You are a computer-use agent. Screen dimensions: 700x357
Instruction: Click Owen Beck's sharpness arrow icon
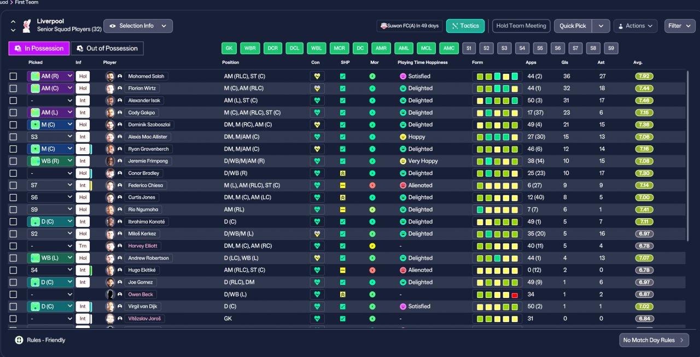point(343,294)
